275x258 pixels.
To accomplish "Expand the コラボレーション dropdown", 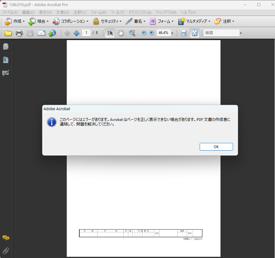I will point(87,21).
